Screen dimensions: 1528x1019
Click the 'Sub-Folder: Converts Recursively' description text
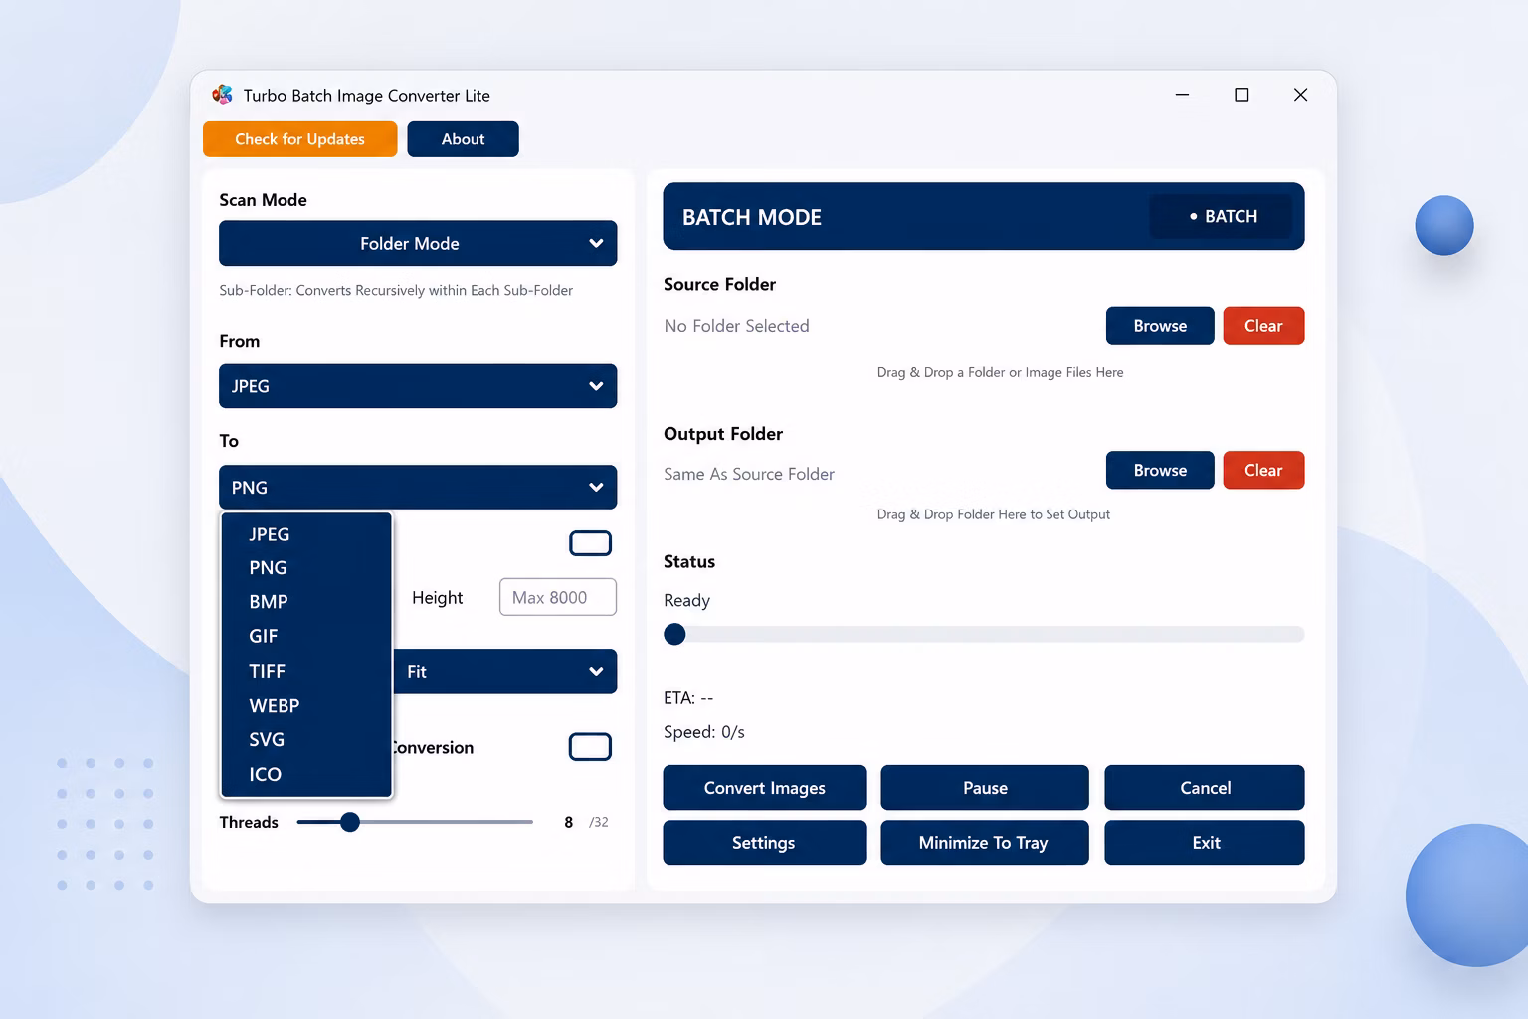pyautogui.click(x=396, y=290)
